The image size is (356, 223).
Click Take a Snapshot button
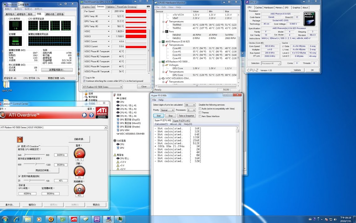pos(186,116)
